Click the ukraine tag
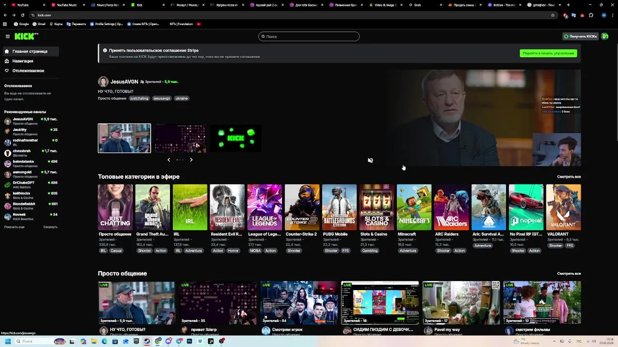 [x=182, y=98]
